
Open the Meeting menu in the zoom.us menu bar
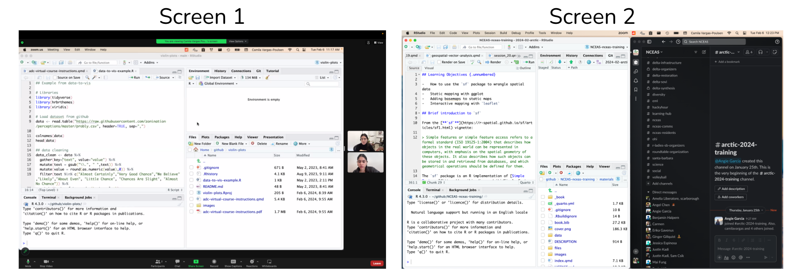(53, 50)
